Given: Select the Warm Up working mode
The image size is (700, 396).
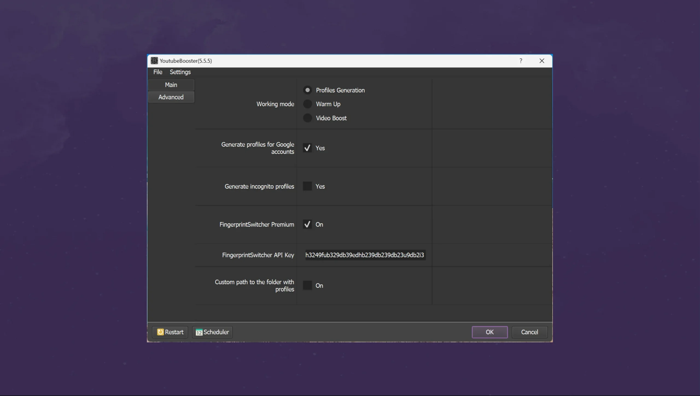Looking at the screenshot, I should (x=307, y=104).
